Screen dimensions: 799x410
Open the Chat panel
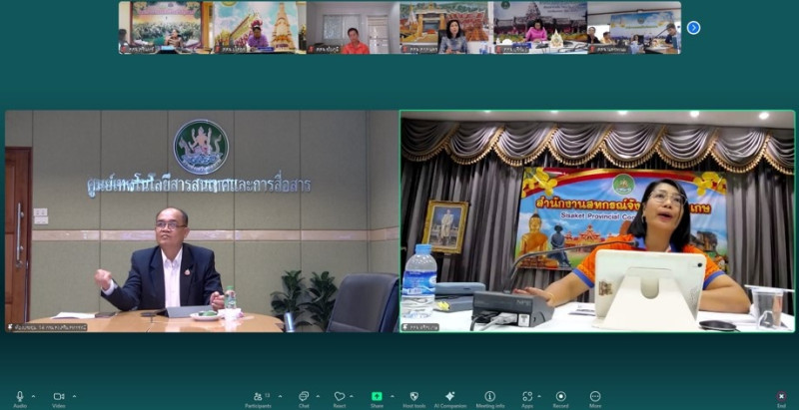304,399
